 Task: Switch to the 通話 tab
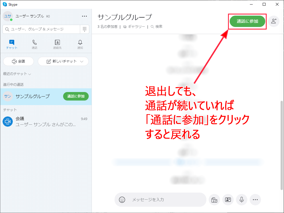click(x=34, y=44)
